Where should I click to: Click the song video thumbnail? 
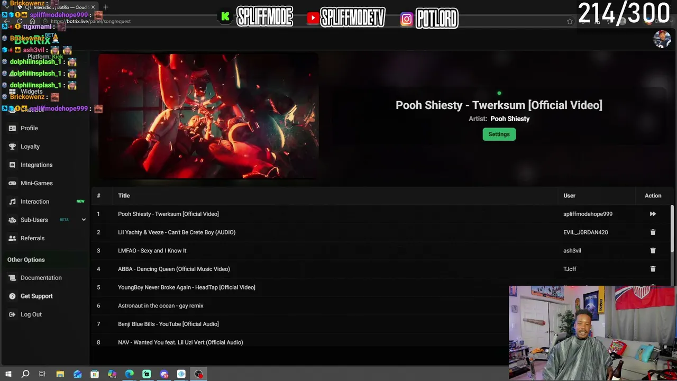coord(208,116)
